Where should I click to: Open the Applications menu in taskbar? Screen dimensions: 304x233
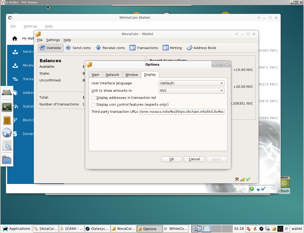click(x=17, y=229)
